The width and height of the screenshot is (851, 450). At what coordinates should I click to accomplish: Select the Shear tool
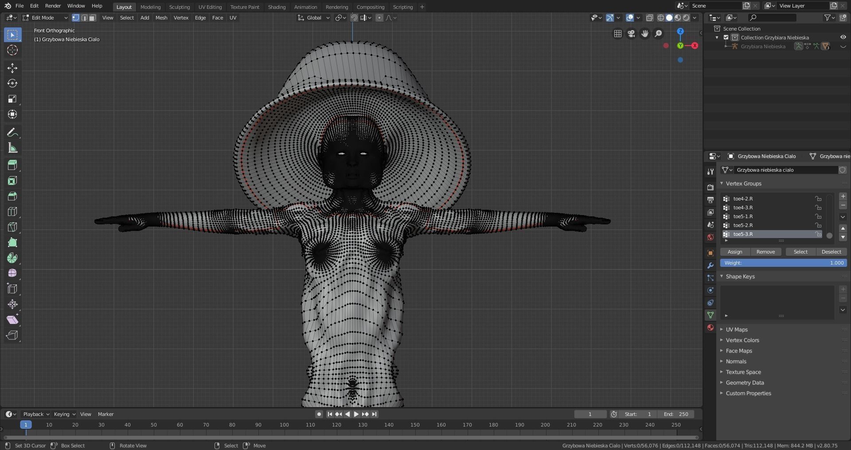click(12, 320)
